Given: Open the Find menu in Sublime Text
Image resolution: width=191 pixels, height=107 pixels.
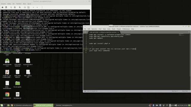Looking at the screenshot, I should [x=100, y=29].
